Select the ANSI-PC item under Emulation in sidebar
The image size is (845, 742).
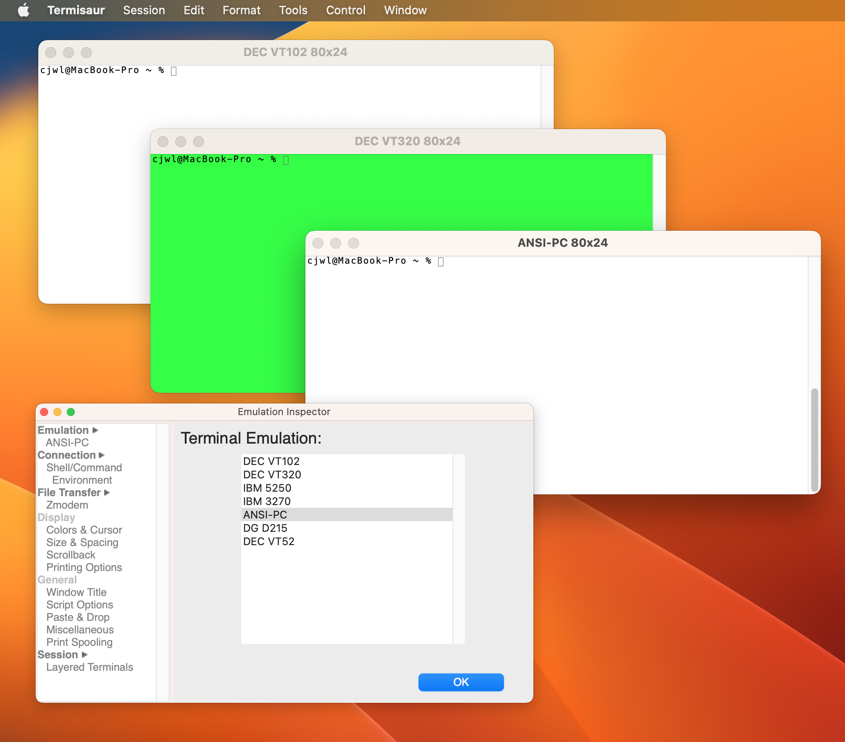[x=67, y=443]
